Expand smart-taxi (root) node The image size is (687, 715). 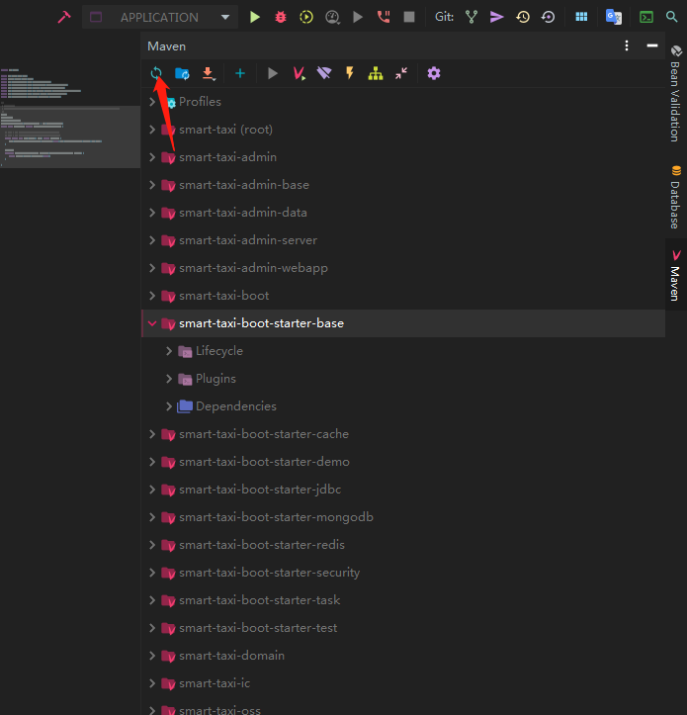click(152, 130)
